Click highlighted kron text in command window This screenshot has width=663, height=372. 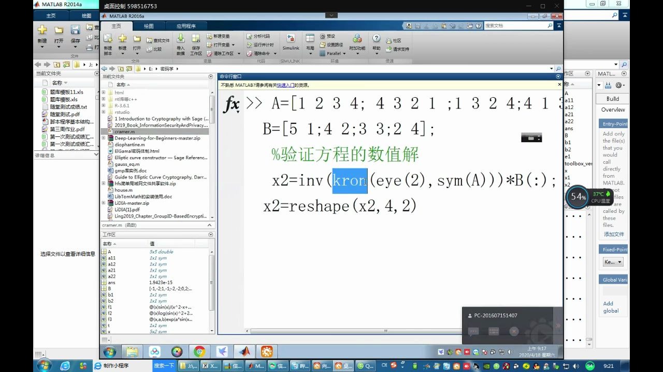pyautogui.click(x=350, y=181)
